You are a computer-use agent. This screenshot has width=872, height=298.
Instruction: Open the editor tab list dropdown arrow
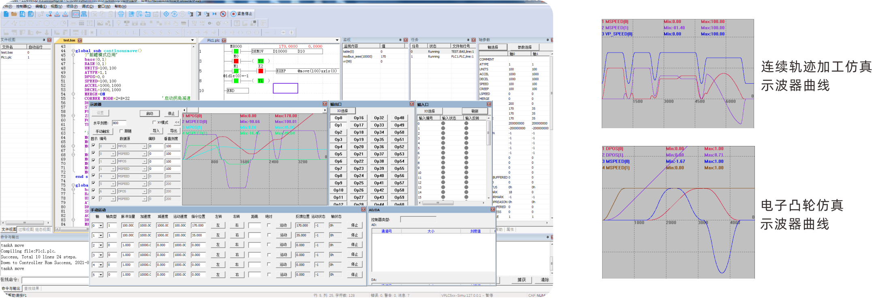pyautogui.click(x=192, y=40)
